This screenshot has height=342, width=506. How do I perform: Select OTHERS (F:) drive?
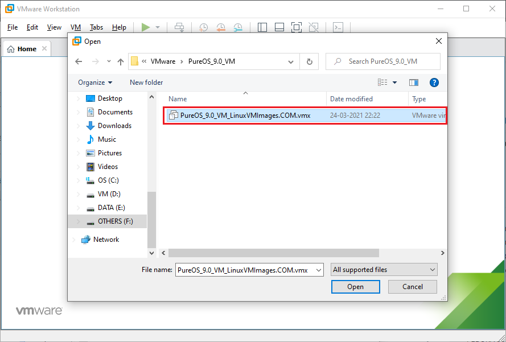(115, 221)
